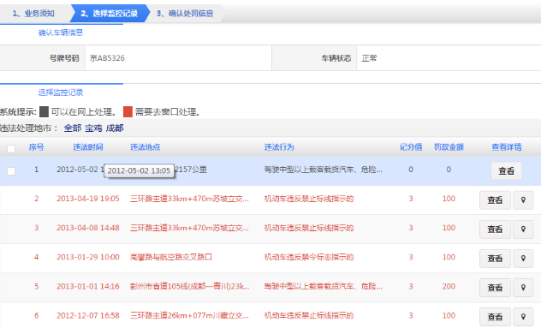The width and height of the screenshot is (541, 328).
Task: Click the 罚款金额 column header
Action: pyautogui.click(x=449, y=147)
